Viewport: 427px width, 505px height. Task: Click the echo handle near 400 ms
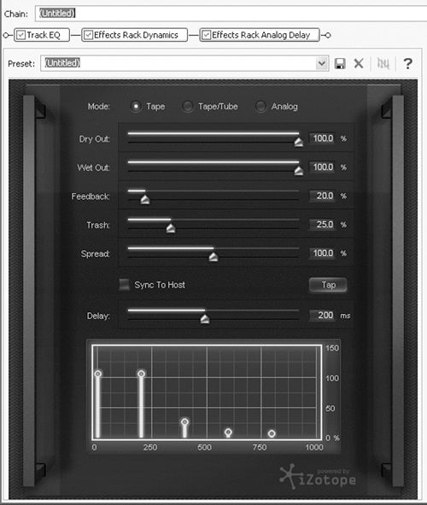pos(184,422)
